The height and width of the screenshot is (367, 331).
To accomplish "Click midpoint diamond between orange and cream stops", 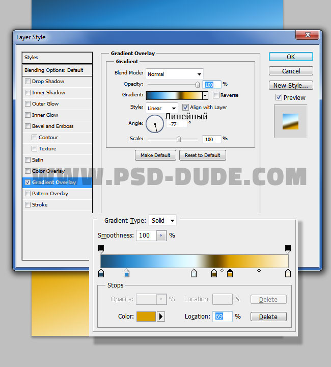I will [x=259, y=270].
